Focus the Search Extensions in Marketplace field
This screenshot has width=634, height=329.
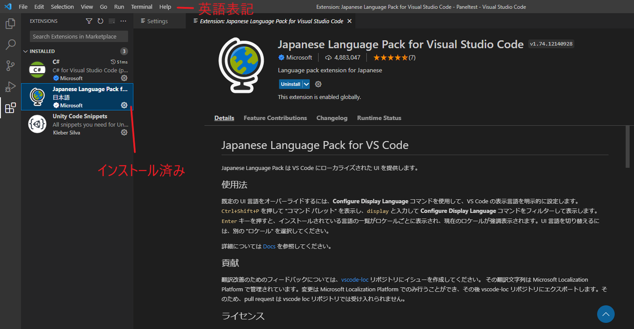[x=79, y=36]
